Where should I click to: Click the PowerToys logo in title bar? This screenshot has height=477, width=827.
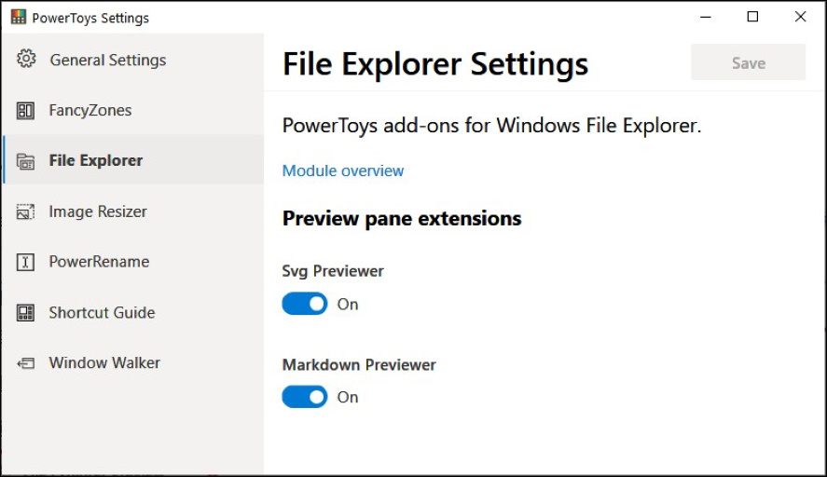pyautogui.click(x=18, y=18)
